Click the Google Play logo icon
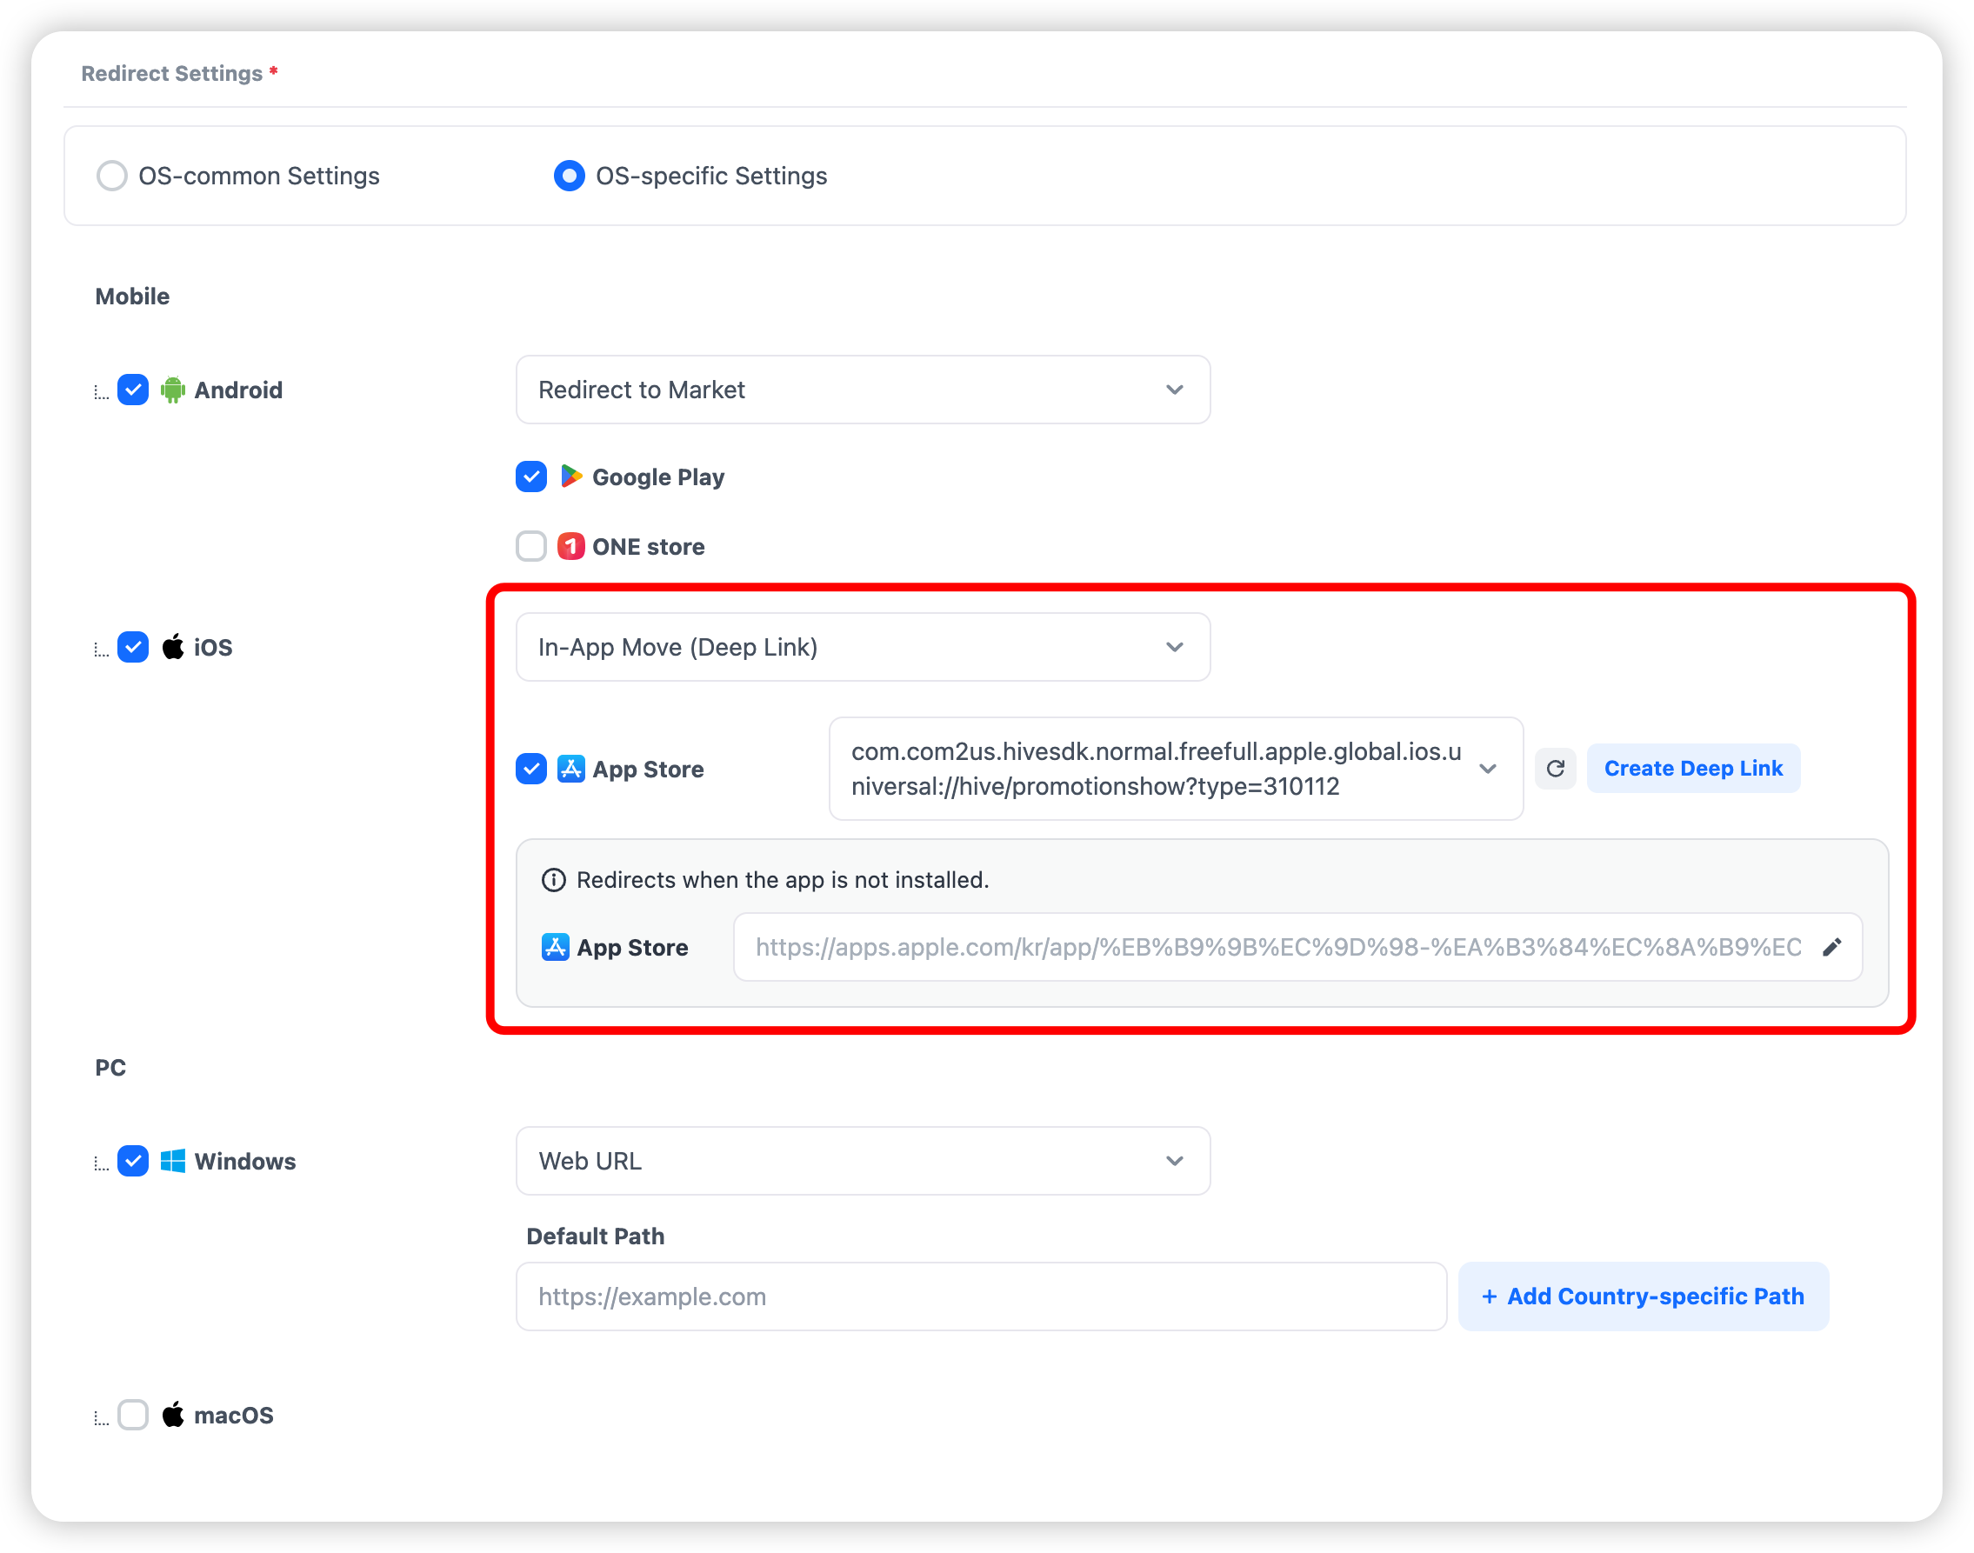 pos(571,477)
